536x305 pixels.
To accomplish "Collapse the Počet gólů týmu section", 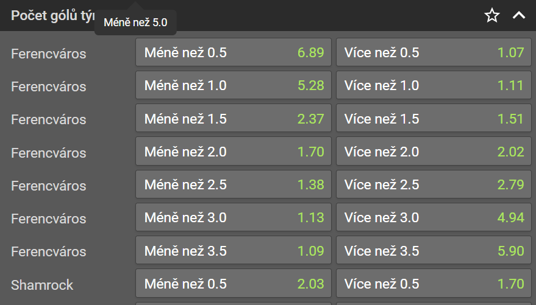I will point(519,16).
